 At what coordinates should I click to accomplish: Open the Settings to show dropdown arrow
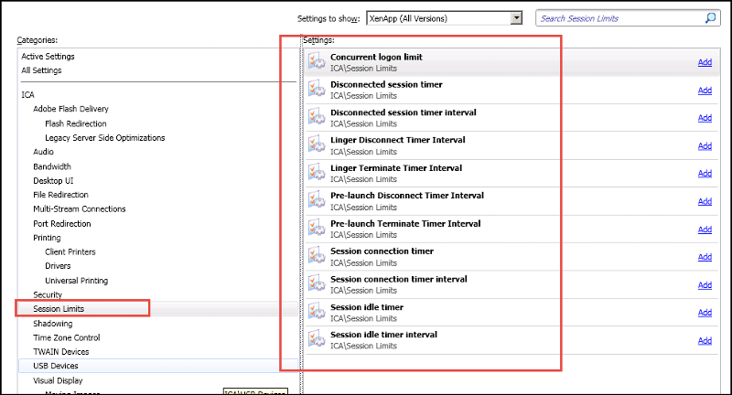(516, 18)
